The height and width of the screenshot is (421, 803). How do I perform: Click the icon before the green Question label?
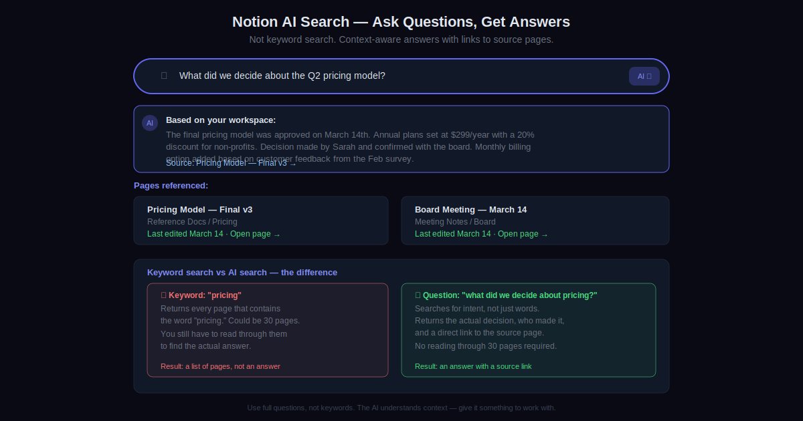pos(418,295)
